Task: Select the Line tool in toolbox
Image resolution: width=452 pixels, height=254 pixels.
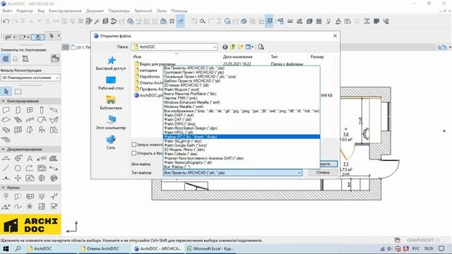Action: [6, 168]
